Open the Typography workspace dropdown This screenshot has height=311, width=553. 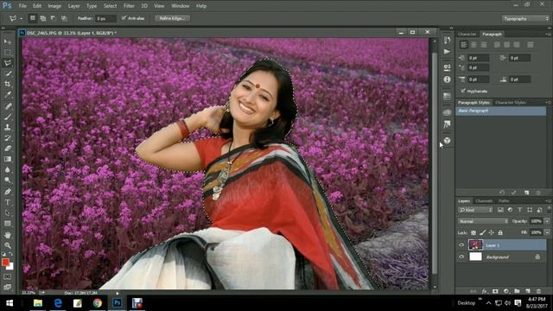525,18
